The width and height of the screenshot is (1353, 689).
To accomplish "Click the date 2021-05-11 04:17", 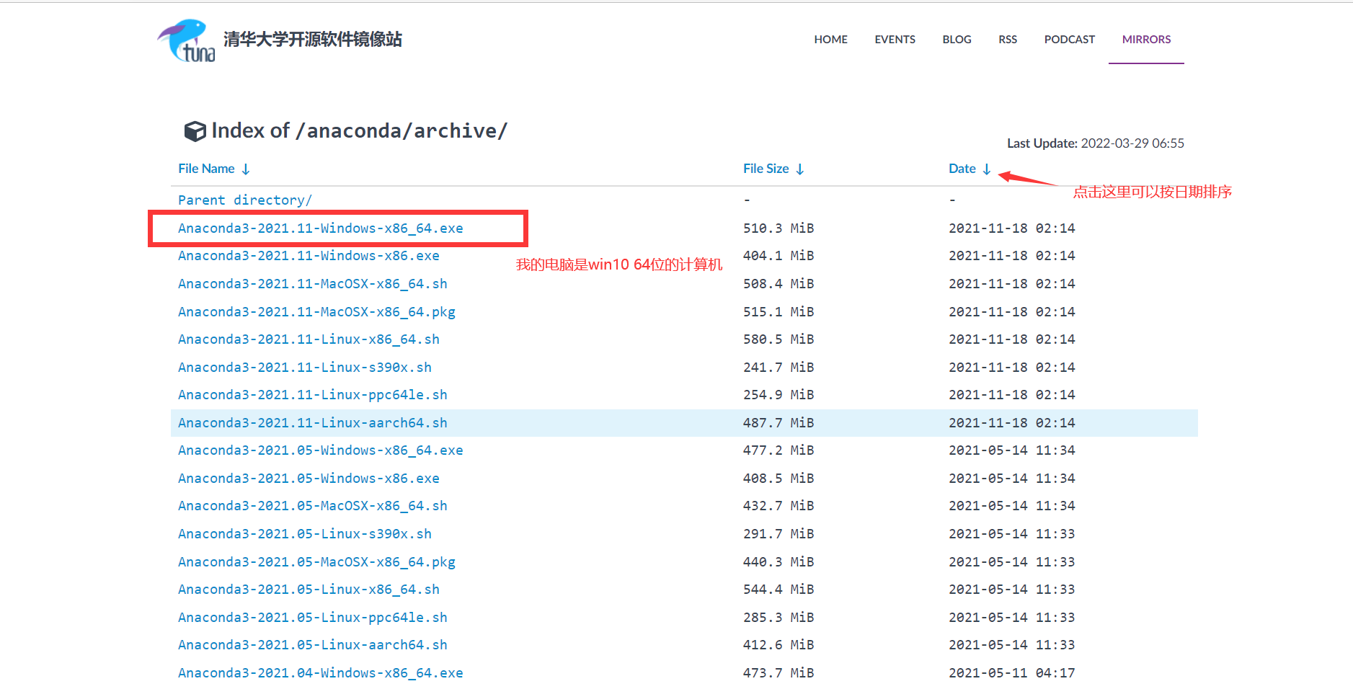I will point(1011,673).
